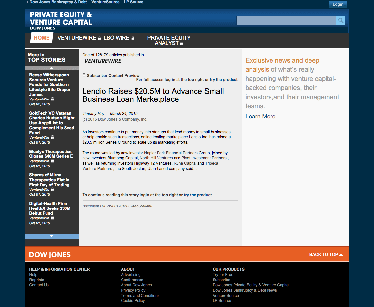This screenshot has height=307, width=374.
Task: Open Digital-Health Firm HealthX story
Action: tap(50, 208)
